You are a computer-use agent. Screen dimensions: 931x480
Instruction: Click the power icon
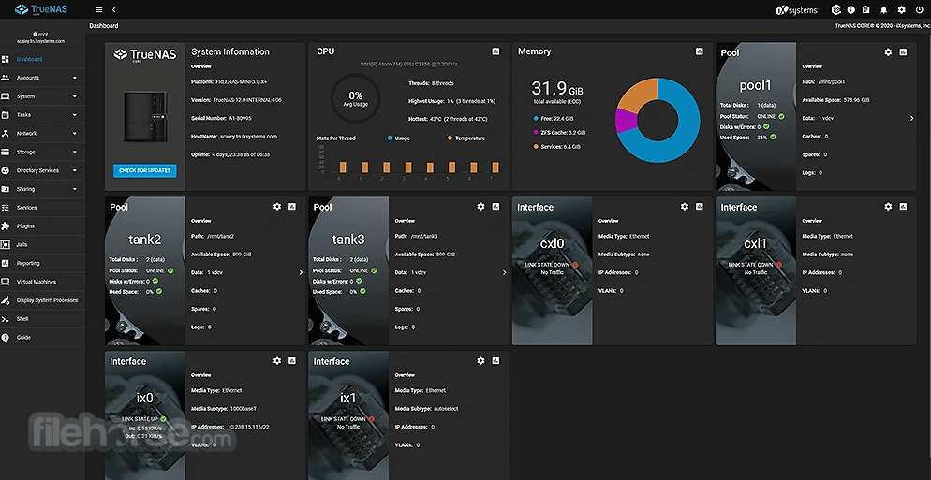click(x=919, y=9)
